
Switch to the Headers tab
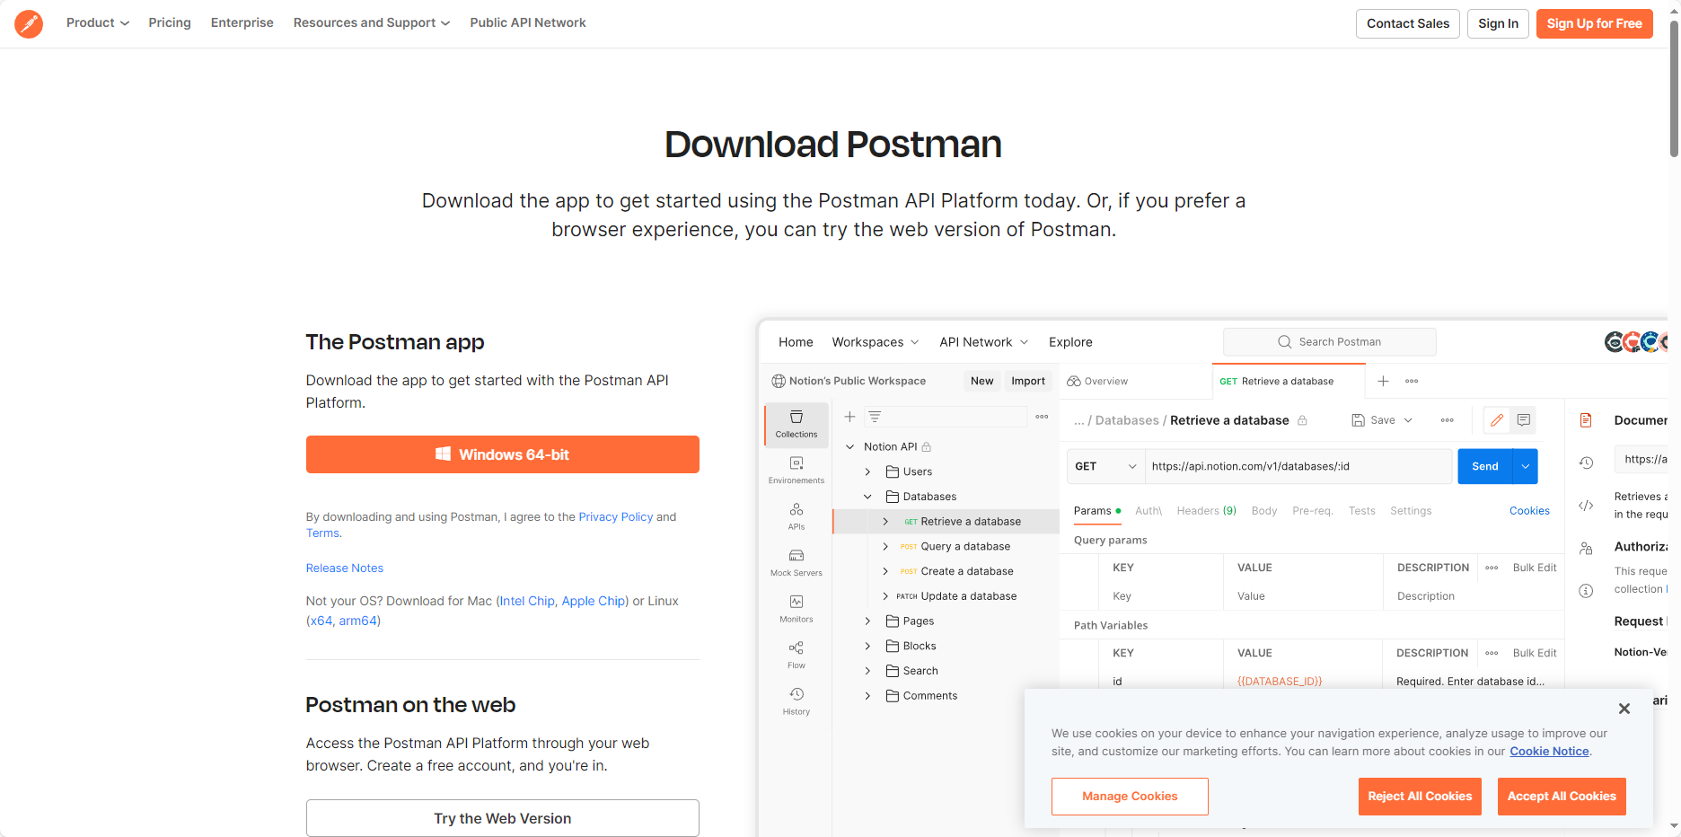tap(1206, 511)
